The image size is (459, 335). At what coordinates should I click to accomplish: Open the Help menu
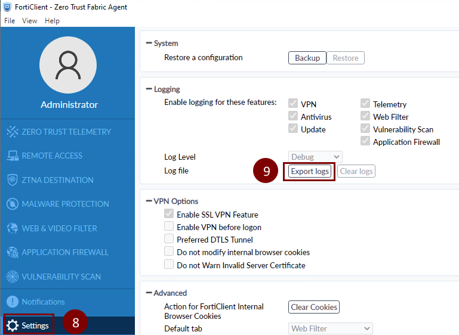(x=52, y=21)
